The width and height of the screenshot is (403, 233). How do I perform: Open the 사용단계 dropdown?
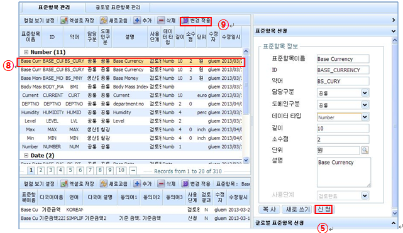click(365, 196)
